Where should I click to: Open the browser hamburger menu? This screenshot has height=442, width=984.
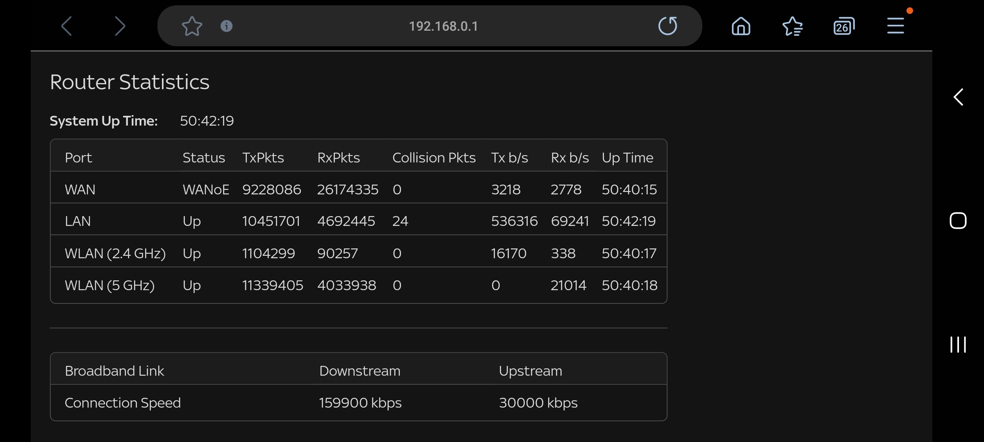click(x=895, y=26)
